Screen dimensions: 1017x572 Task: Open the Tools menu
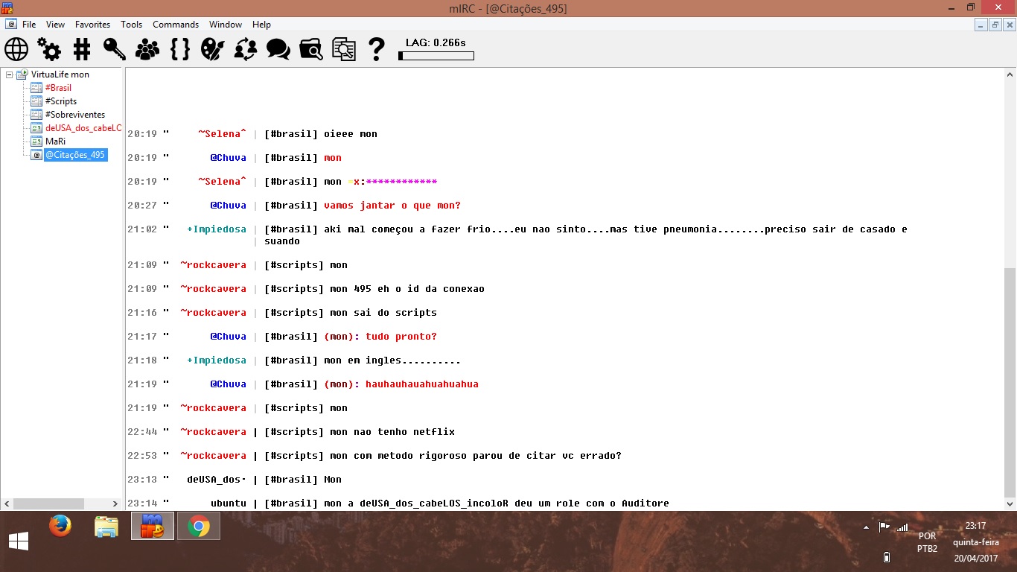[131, 25]
